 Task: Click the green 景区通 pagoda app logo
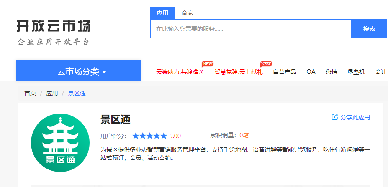click(60, 143)
